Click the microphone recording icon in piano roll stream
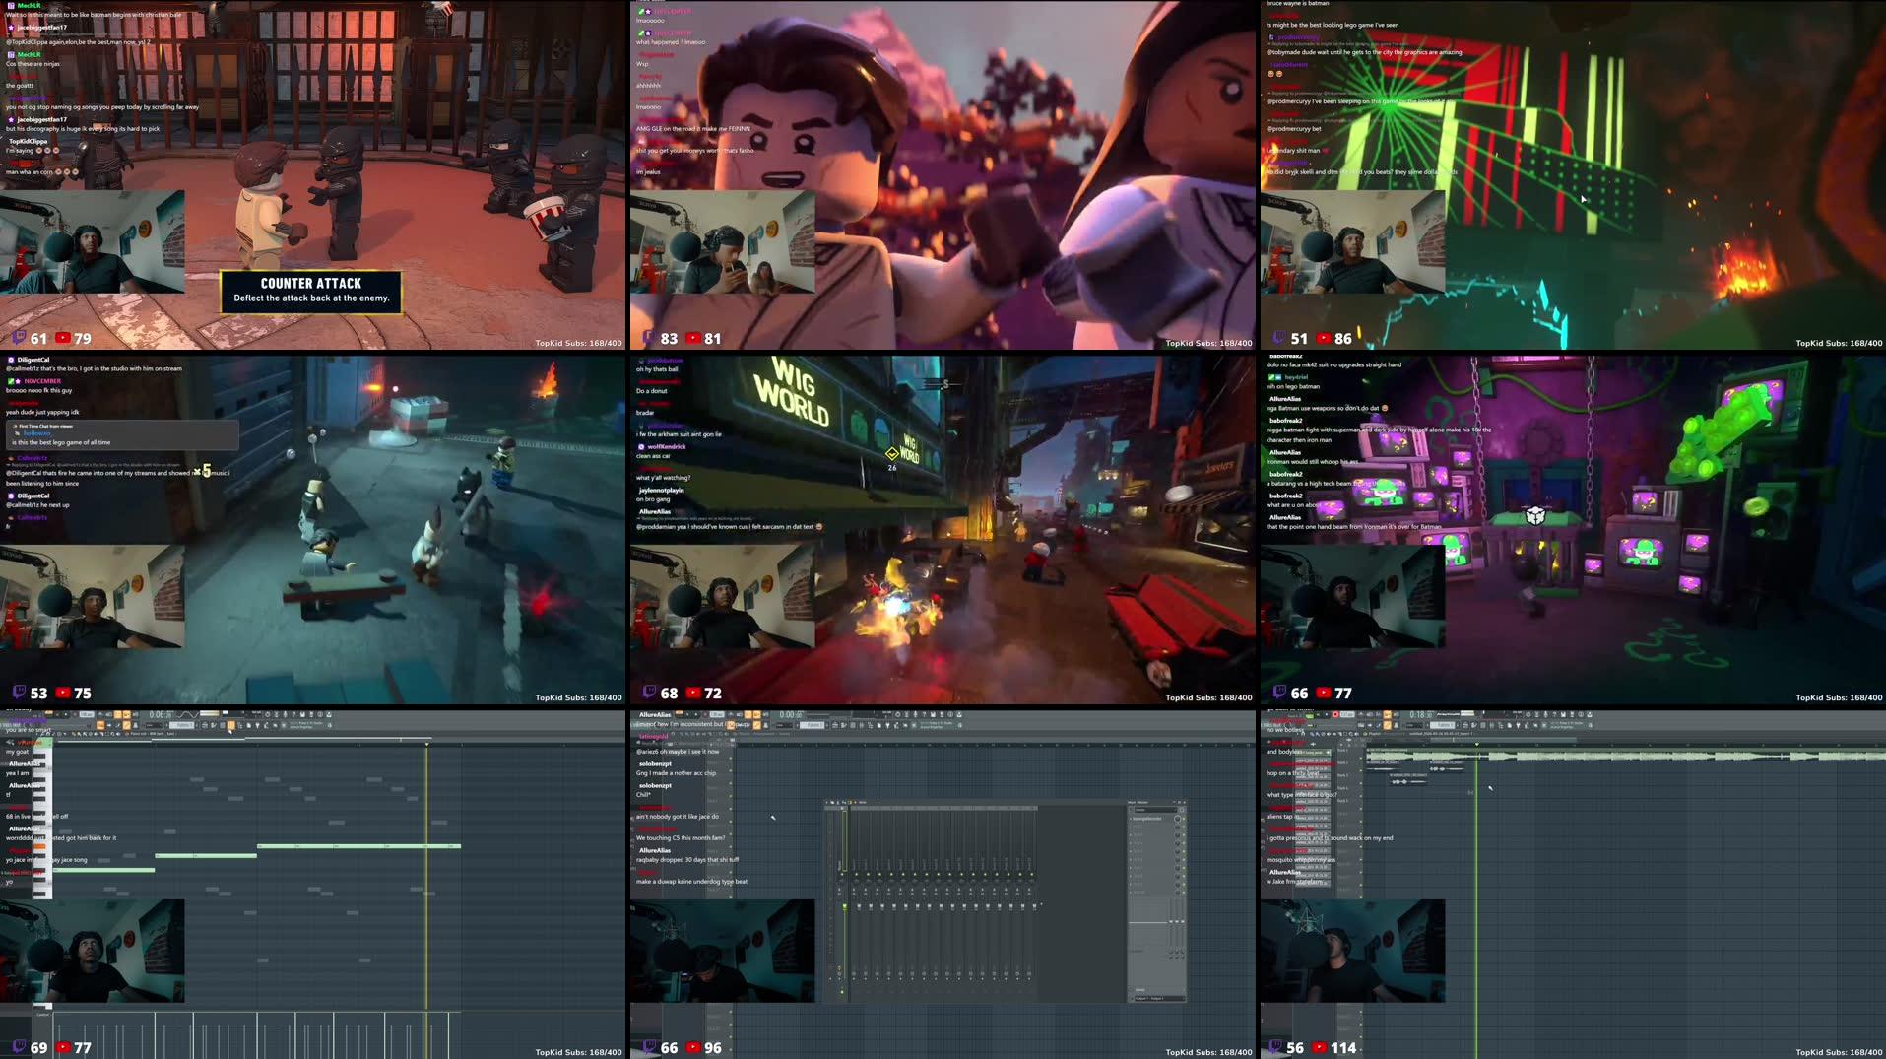The image size is (1886, 1059). point(285,714)
